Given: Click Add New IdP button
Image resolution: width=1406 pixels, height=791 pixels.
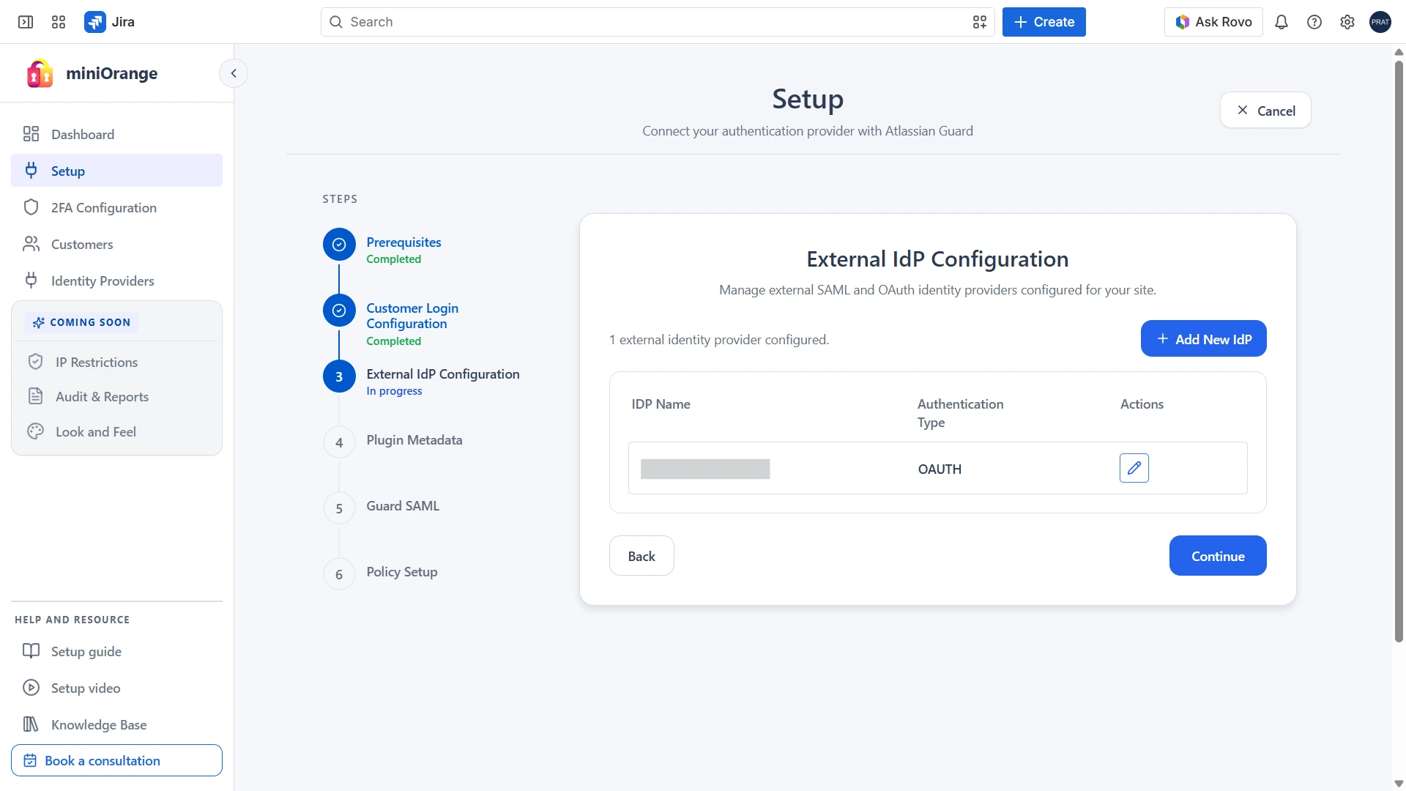Looking at the screenshot, I should 1203,338.
